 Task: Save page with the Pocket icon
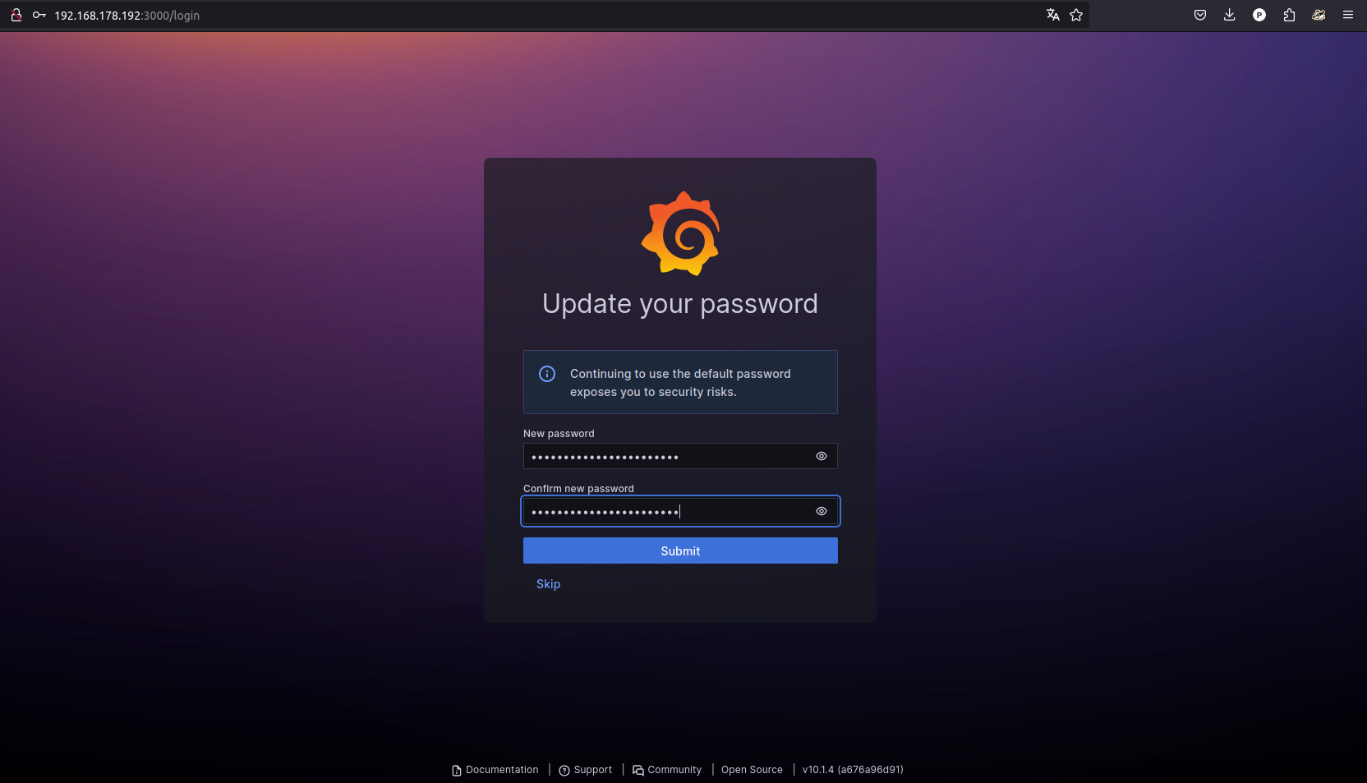1200,15
